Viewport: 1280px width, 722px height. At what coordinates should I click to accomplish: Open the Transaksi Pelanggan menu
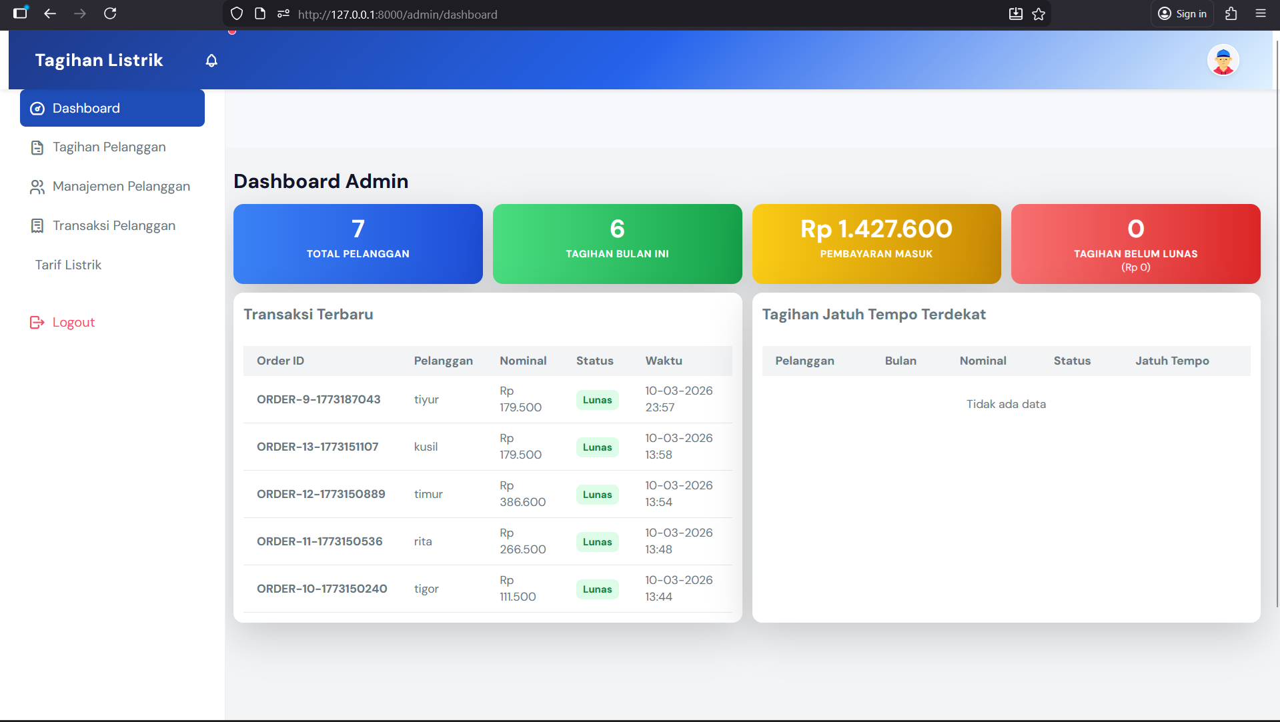[x=112, y=226]
